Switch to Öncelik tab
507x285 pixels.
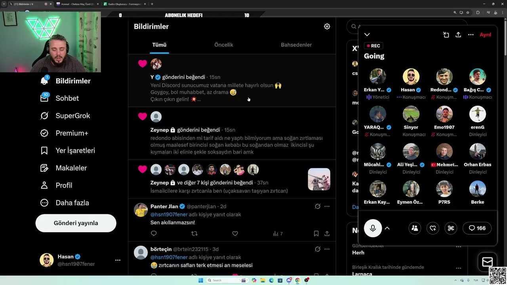223,45
